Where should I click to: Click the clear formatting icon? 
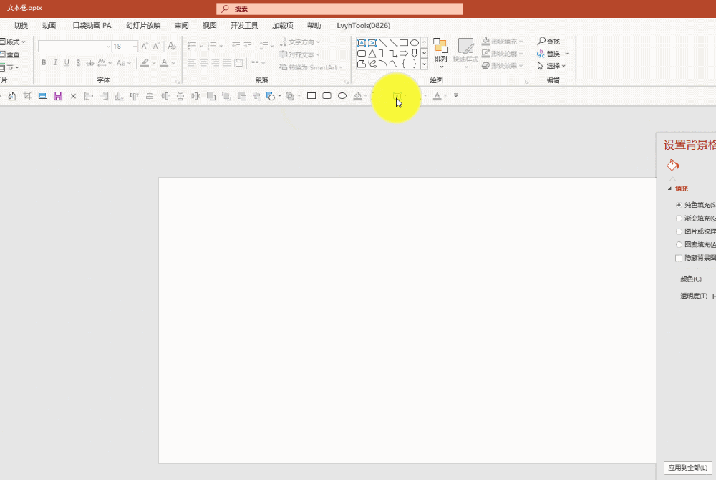(172, 46)
